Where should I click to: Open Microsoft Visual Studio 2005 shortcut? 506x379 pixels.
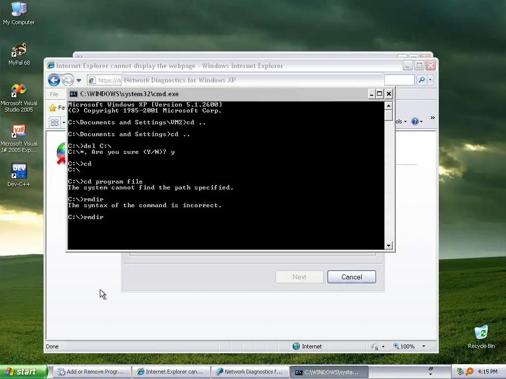click(19, 98)
